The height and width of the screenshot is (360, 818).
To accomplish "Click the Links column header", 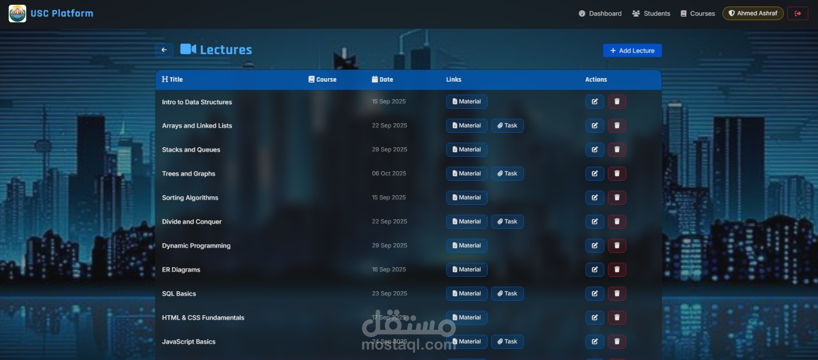I will click(x=453, y=80).
